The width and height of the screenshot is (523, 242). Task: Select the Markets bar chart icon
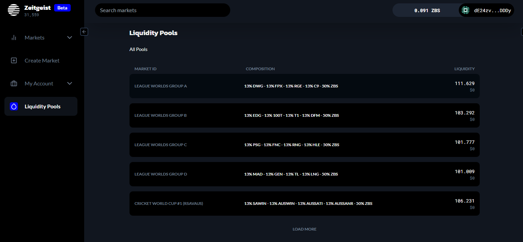[x=14, y=37]
